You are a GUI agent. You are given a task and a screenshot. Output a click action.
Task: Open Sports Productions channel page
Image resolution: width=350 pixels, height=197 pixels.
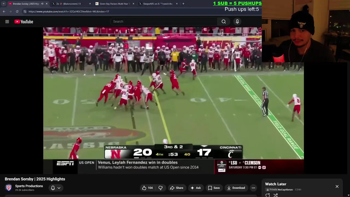pos(29,186)
